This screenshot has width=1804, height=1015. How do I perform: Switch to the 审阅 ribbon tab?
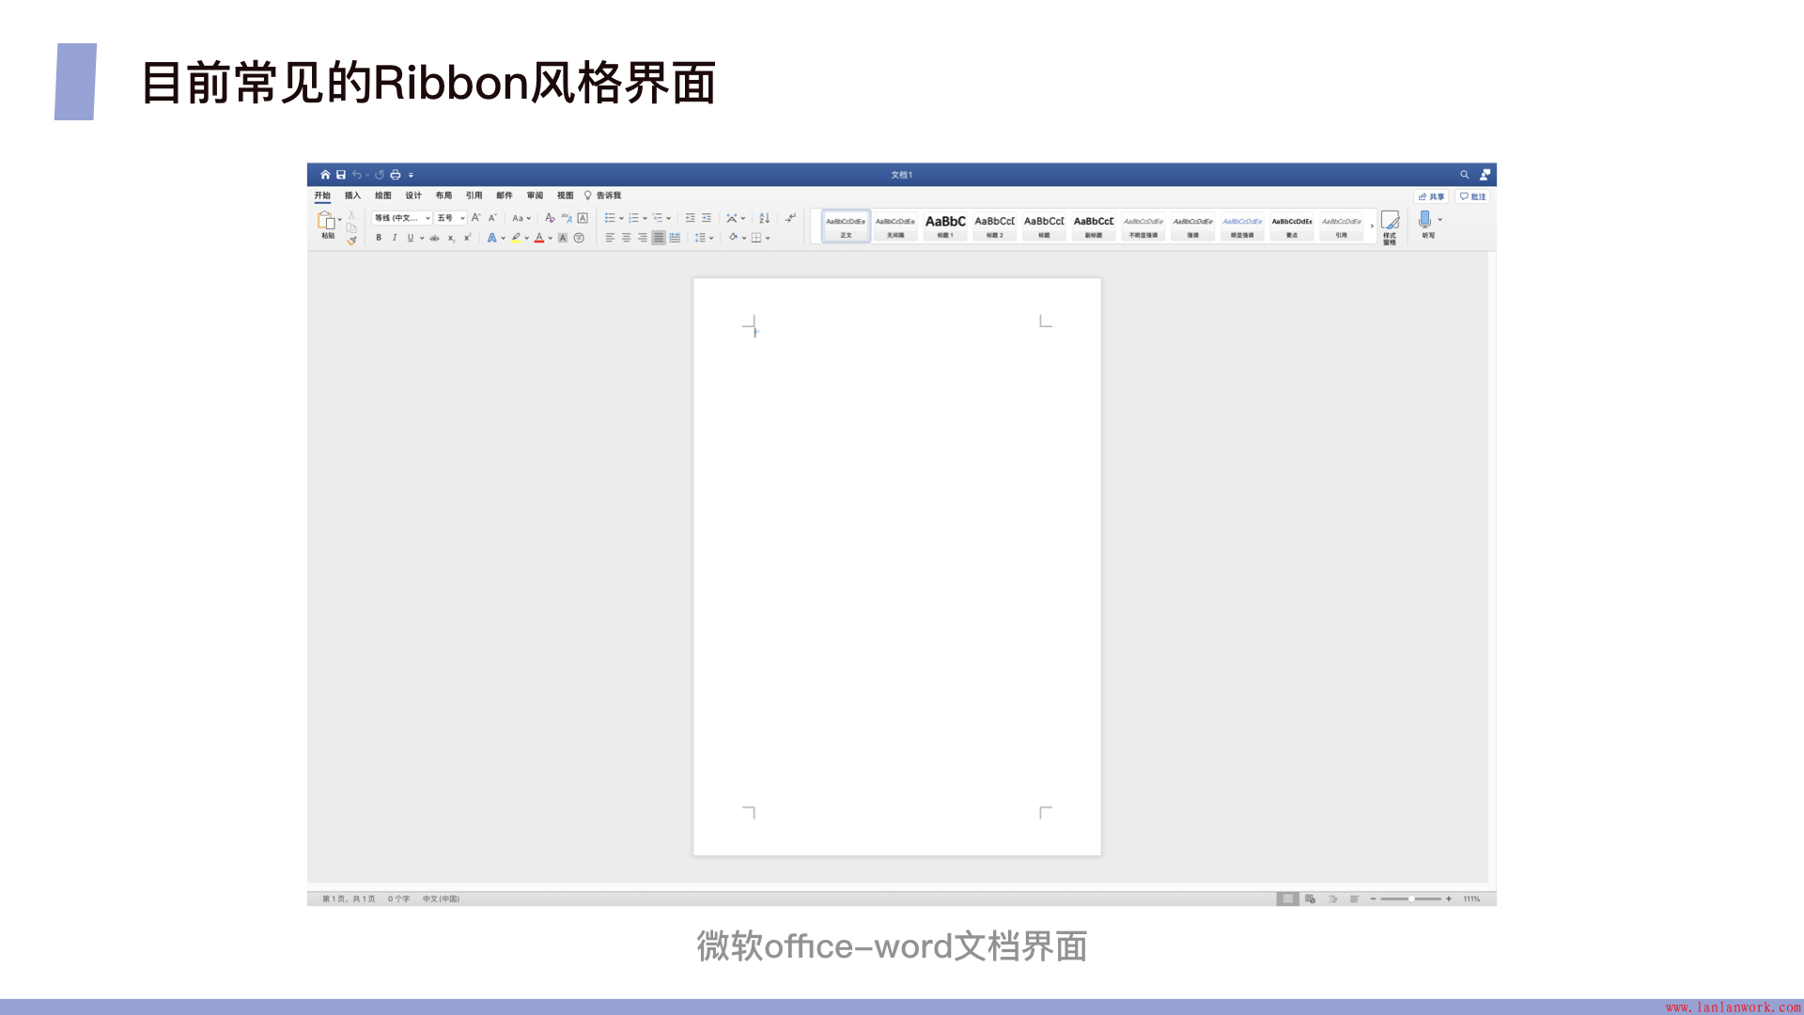[535, 195]
